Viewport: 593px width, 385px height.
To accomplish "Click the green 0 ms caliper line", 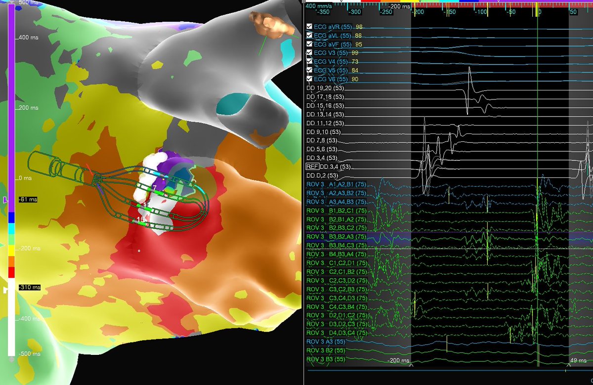I will click(x=537, y=198).
